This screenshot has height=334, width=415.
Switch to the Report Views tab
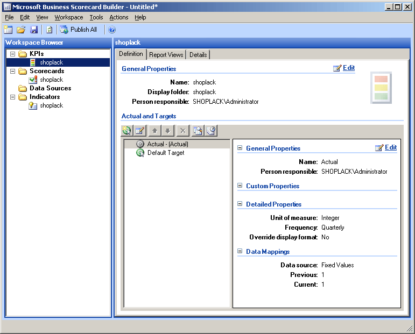(x=166, y=55)
